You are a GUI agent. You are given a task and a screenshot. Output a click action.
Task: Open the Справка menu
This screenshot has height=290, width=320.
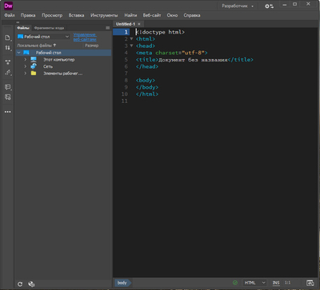point(192,15)
